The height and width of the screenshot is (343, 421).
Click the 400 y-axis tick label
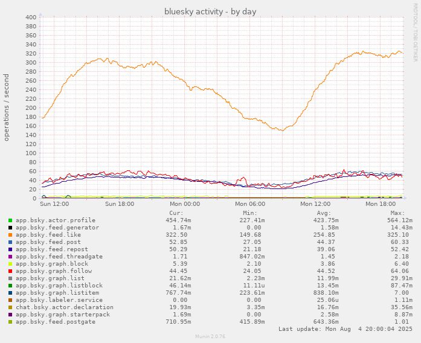(x=31, y=18)
